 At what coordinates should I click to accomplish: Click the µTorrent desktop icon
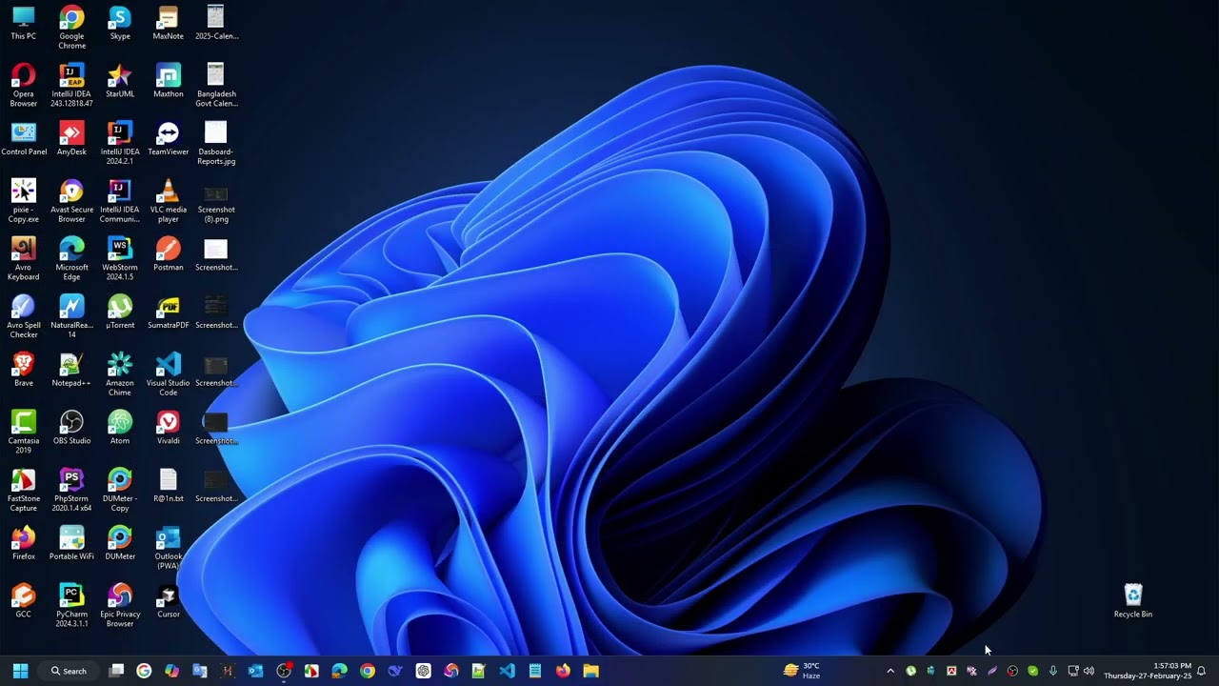[x=120, y=313]
